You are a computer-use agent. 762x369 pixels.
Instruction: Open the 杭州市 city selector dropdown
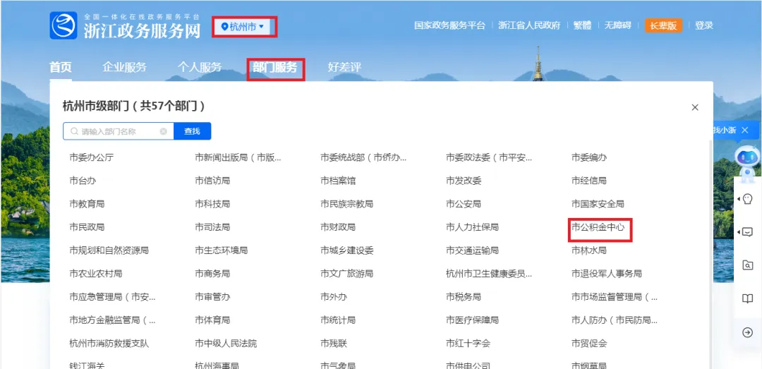pos(243,27)
